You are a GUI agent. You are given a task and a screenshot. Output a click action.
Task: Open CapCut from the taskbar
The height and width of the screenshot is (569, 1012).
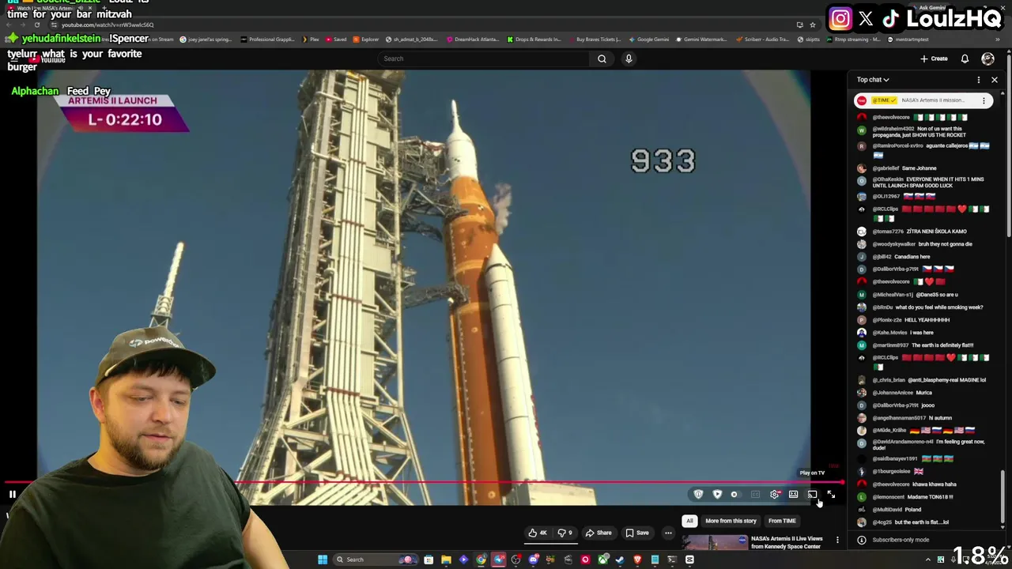tap(689, 560)
